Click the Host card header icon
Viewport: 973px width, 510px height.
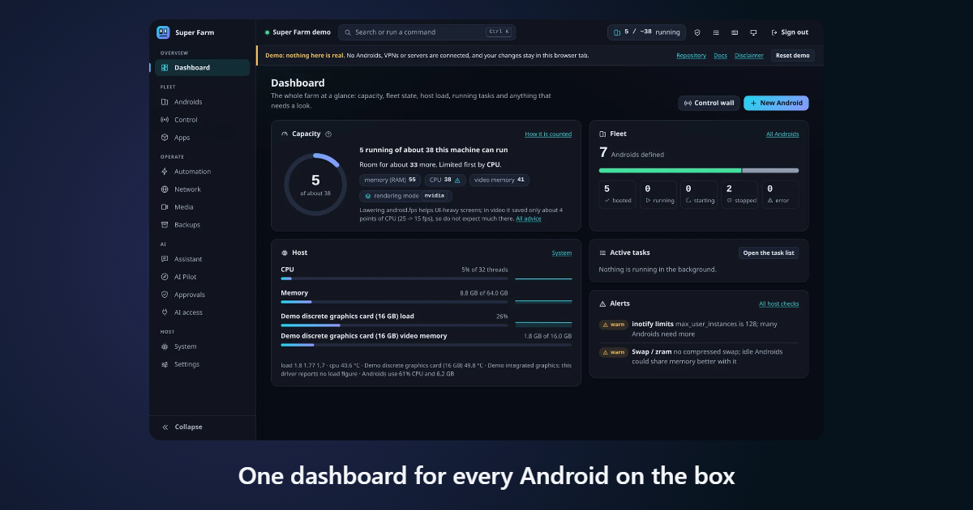tap(285, 253)
